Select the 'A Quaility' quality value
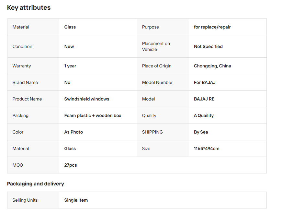This screenshot has width=282, height=213. pos(204,115)
